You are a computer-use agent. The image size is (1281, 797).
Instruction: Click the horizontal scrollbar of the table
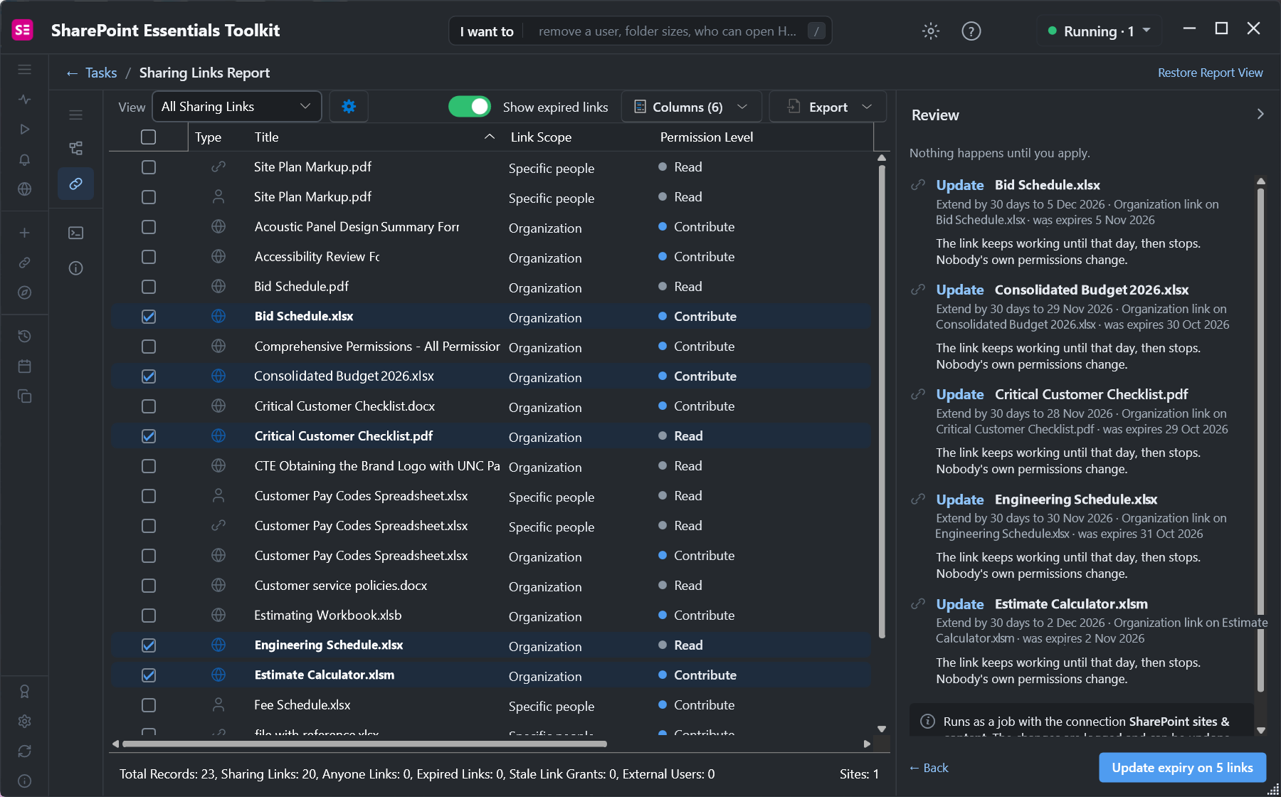364,744
